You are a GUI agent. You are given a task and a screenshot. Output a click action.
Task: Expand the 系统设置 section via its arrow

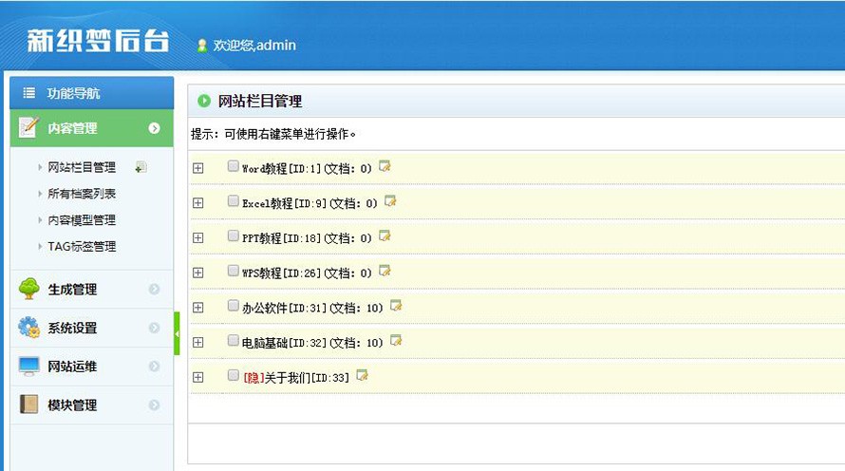154,328
